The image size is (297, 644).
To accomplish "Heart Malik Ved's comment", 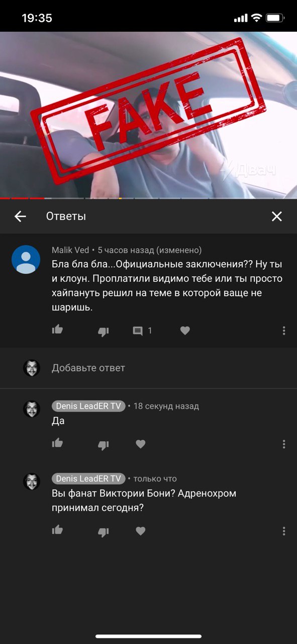I will [x=185, y=331].
